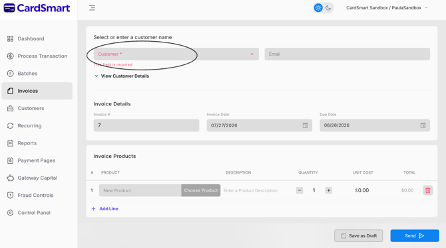Viewport: 446px width, 248px height.
Task: Select Invoices in the sidebar
Action: [x=37, y=91]
